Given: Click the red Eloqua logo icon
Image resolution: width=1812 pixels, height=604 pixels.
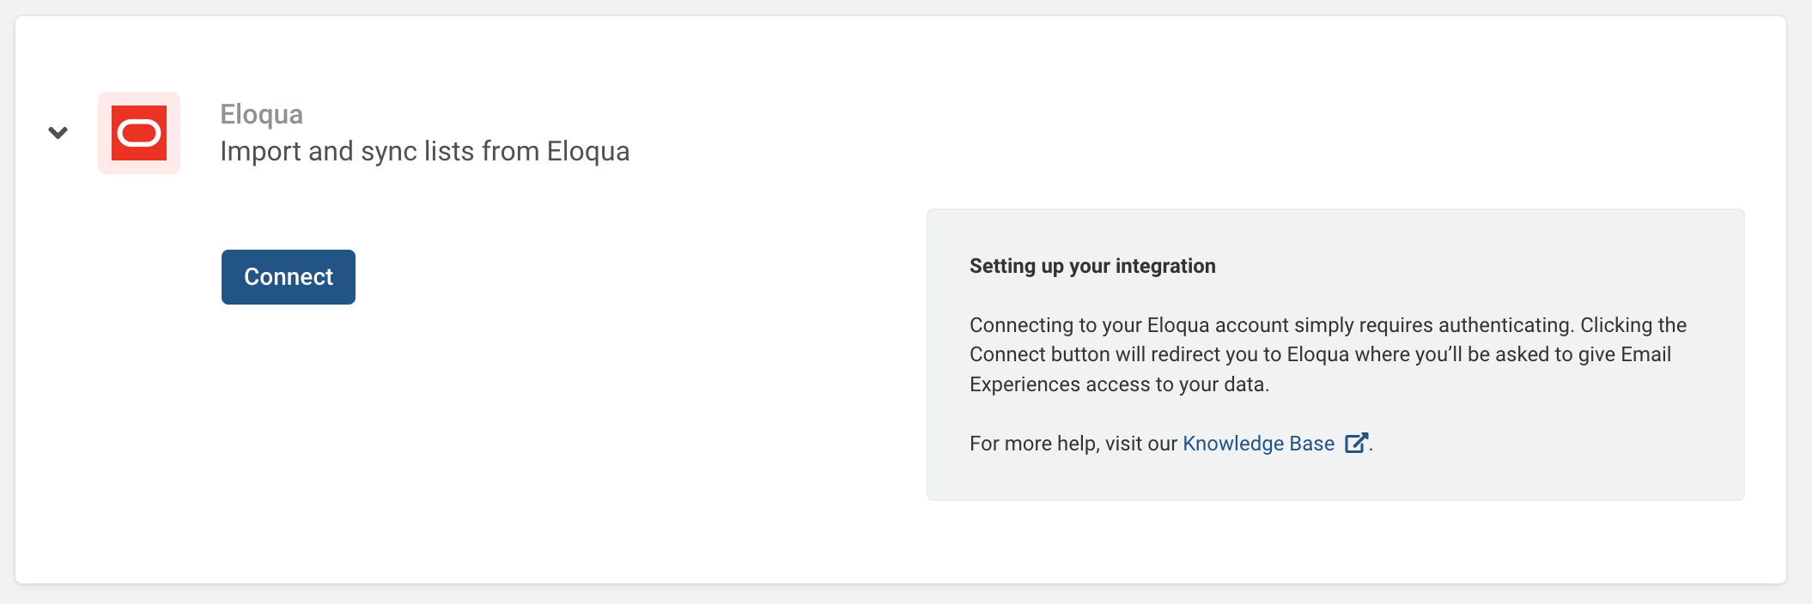Looking at the screenshot, I should [x=139, y=133].
